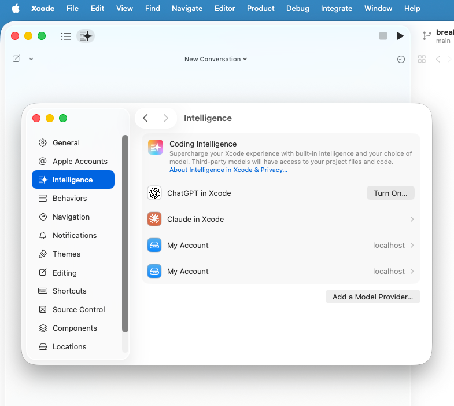The height and width of the screenshot is (406, 454).
Task: Click Turn On for ChatGPT in Xcode
Action: point(390,193)
